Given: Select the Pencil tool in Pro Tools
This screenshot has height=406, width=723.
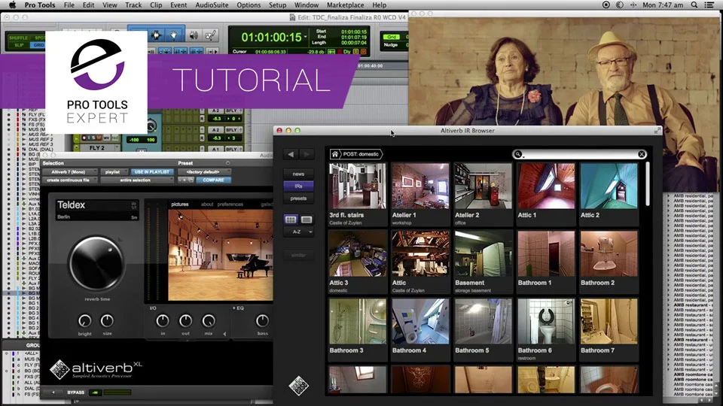Looking at the screenshot, I should pyautogui.click(x=211, y=35).
